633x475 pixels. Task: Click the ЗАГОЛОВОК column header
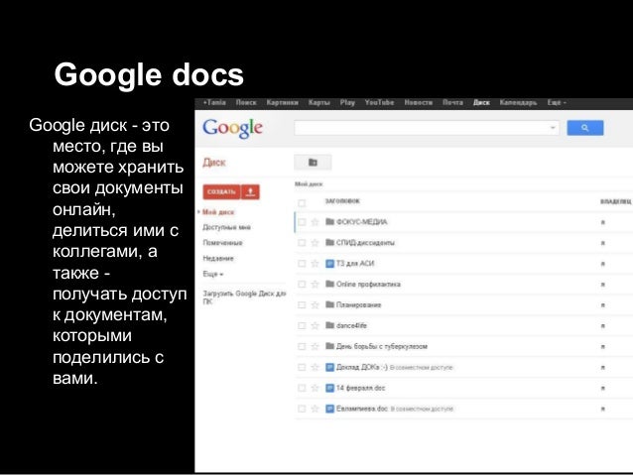[342, 201]
